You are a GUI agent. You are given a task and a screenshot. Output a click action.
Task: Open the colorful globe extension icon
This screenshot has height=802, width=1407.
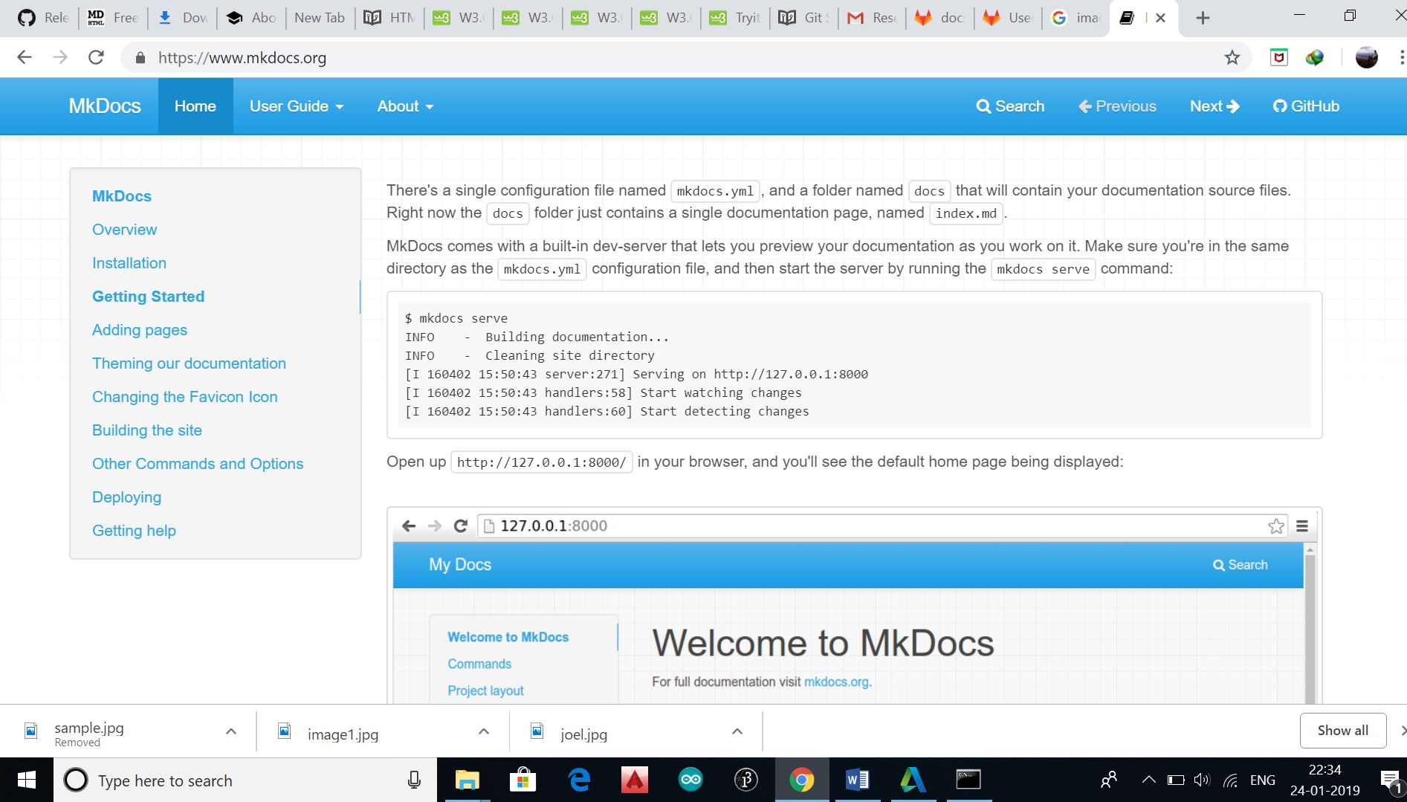point(1315,57)
